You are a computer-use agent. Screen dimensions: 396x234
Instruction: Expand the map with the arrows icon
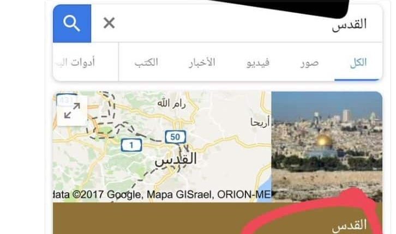tap(72, 110)
